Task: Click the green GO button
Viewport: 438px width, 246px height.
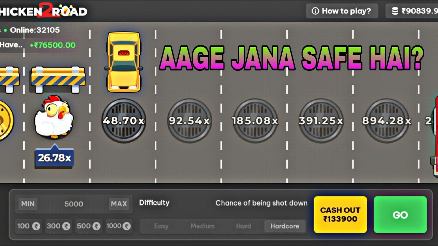Action: tap(400, 215)
